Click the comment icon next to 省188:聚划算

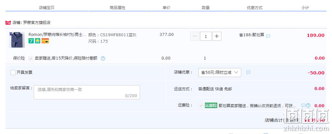268,36
